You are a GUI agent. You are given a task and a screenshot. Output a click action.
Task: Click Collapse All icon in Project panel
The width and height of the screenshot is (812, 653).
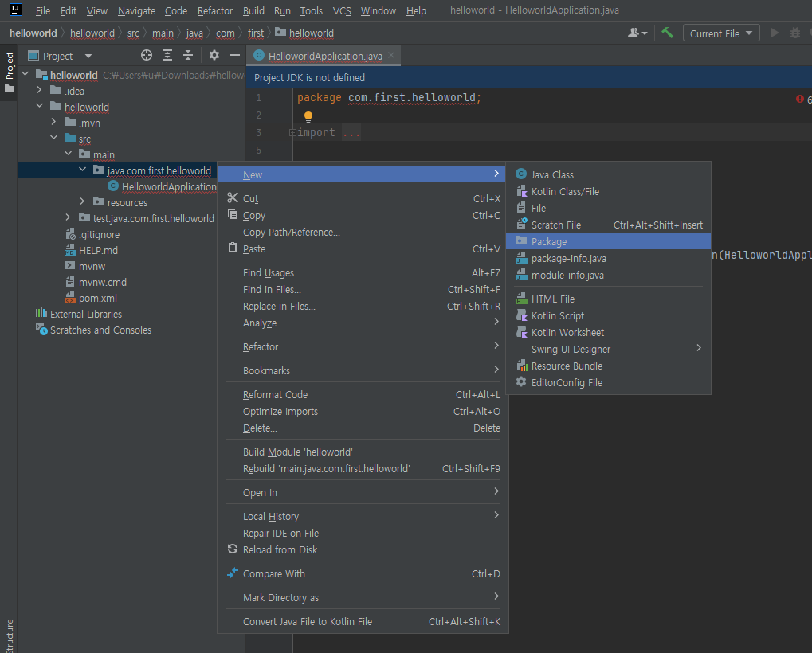(x=188, y=56)
